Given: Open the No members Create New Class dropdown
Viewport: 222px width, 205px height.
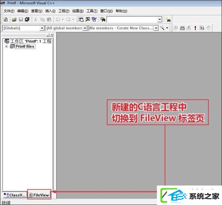Looking at the screenshot, I should pyautogui.click(x=156, y=28).
